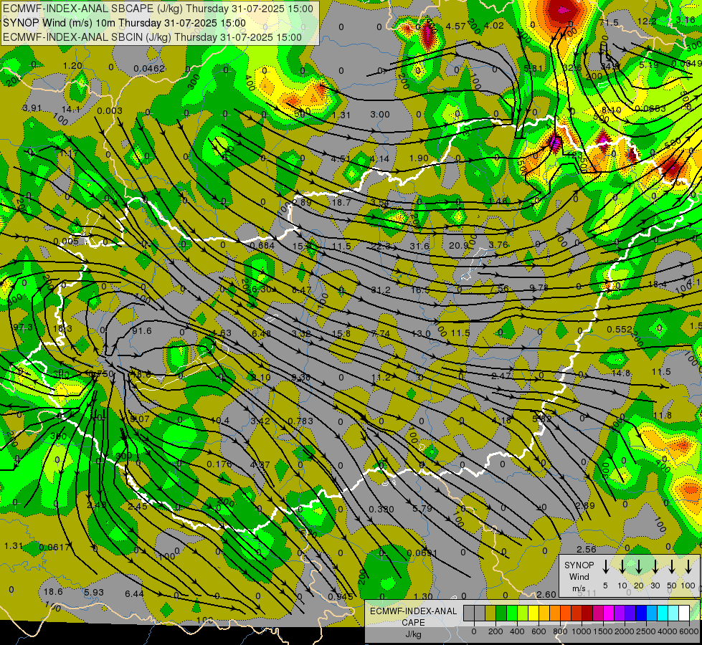Click the map value 12.2
Viewport: 702px width, 645px height.
click(x=647, y=21)
